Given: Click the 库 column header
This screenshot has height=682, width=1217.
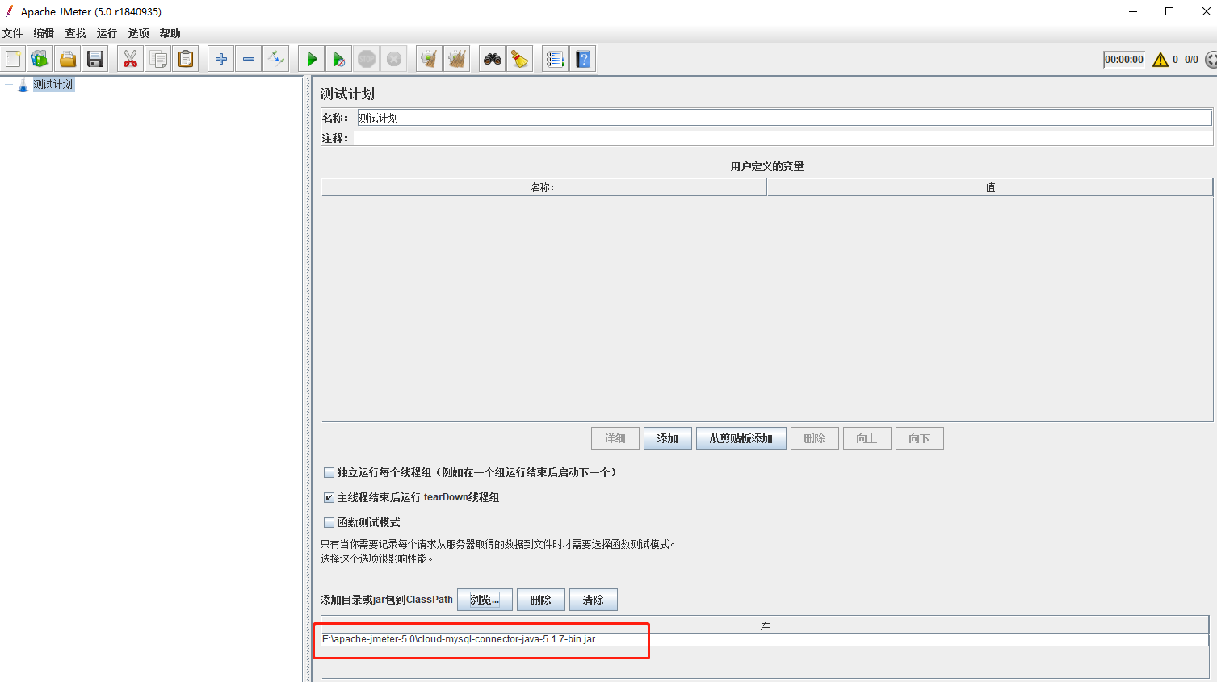Looking at the screenshot, I should [765, 625].
